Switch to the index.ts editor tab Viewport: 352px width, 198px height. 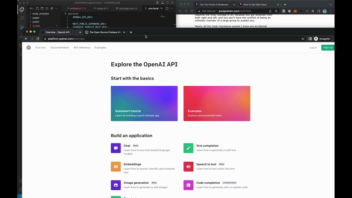coord(101,8)
